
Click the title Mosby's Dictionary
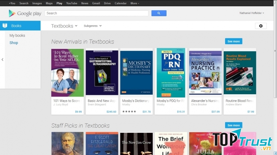136,101
